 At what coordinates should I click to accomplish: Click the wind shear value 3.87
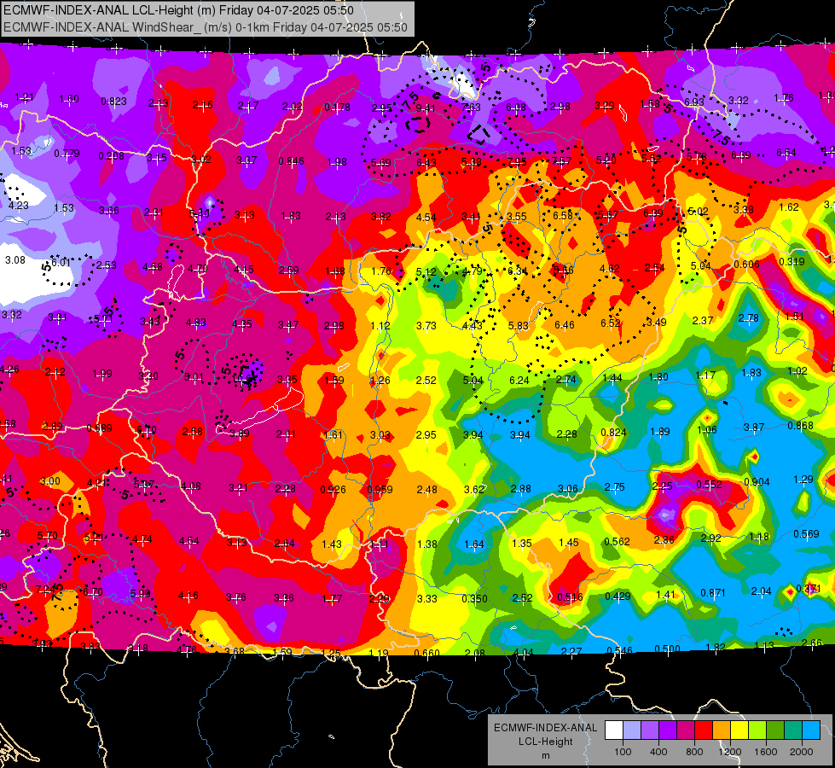click(753, 427)
